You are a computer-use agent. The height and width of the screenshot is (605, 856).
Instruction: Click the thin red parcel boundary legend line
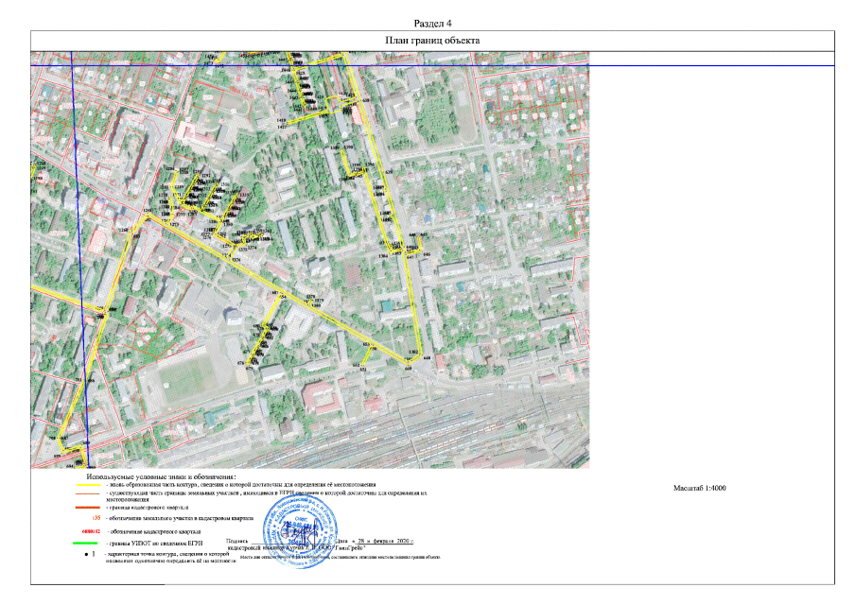point(89,494)
